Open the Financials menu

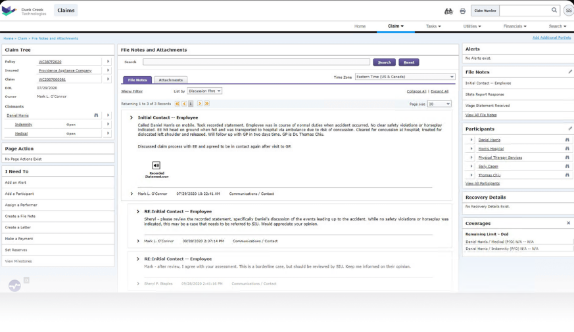pyautogui.click(x=515, y=26)
